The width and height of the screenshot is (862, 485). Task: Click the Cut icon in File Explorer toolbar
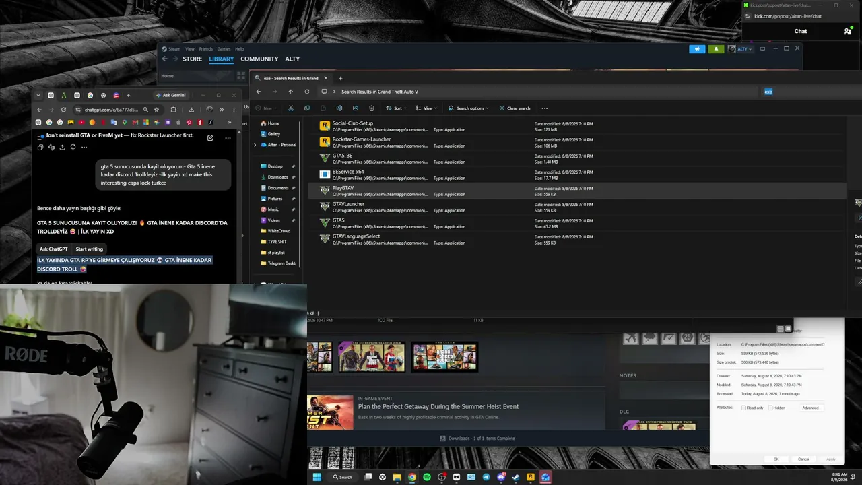click(291, 108)
